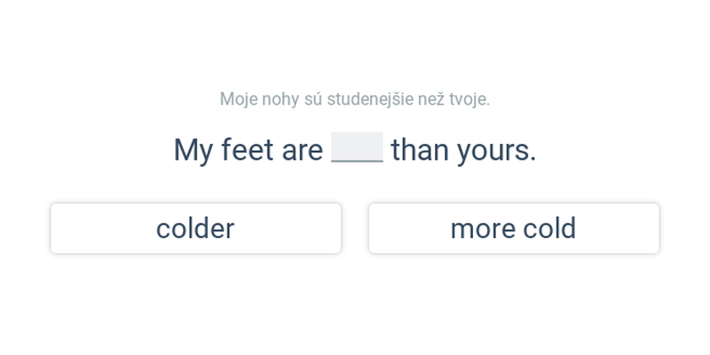Click "než" in the grey translation line
This screenshot has height=355, width=710.
click(431, 99)
